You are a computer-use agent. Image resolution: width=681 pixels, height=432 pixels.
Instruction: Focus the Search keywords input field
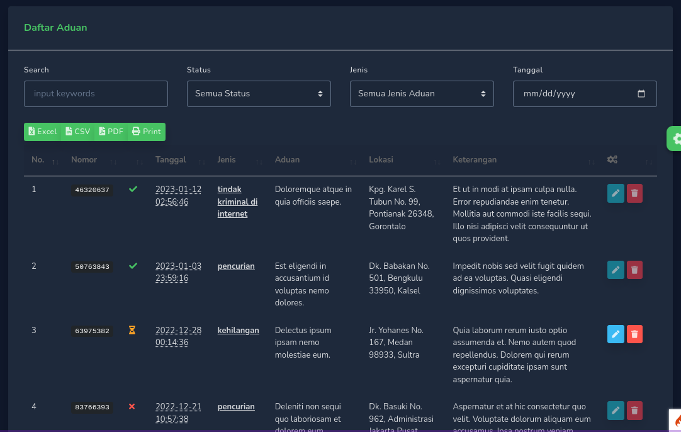96,94
